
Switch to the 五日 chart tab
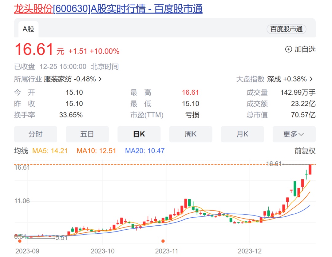pos(87,134)
